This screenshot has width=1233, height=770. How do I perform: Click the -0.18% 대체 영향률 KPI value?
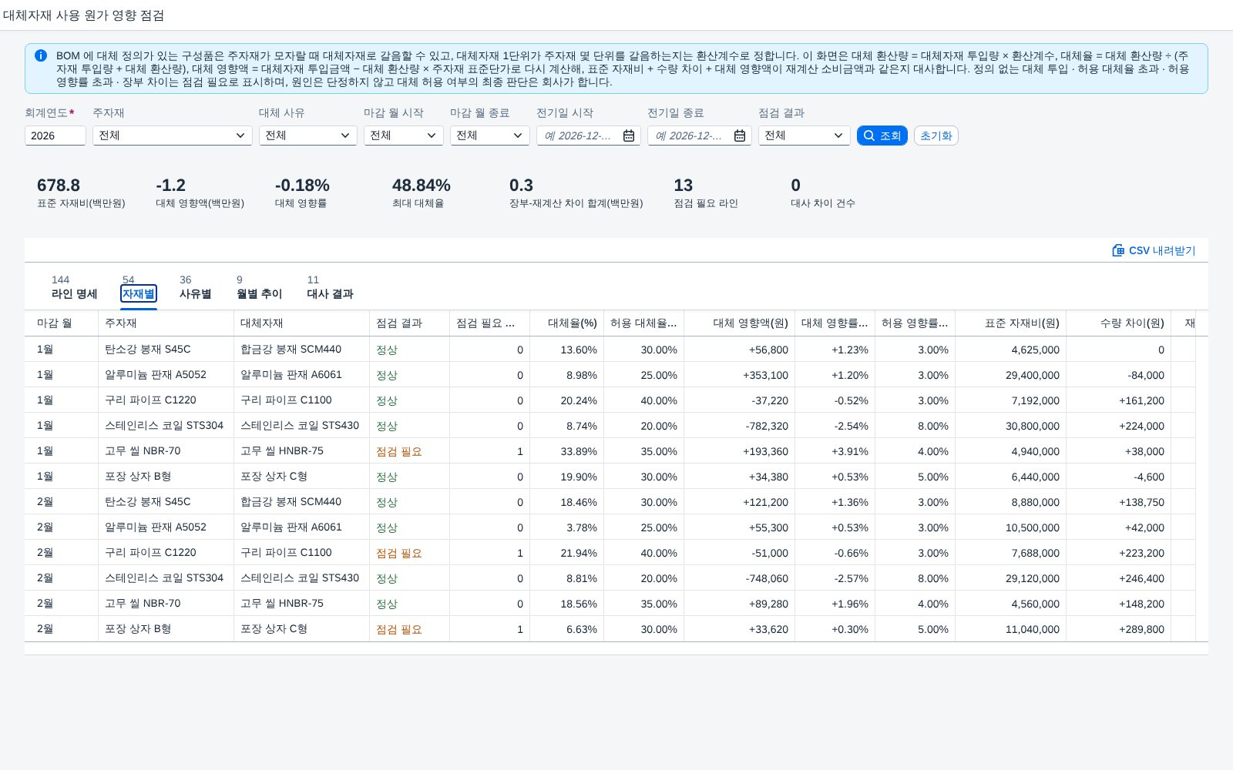[x=302, y=186]
